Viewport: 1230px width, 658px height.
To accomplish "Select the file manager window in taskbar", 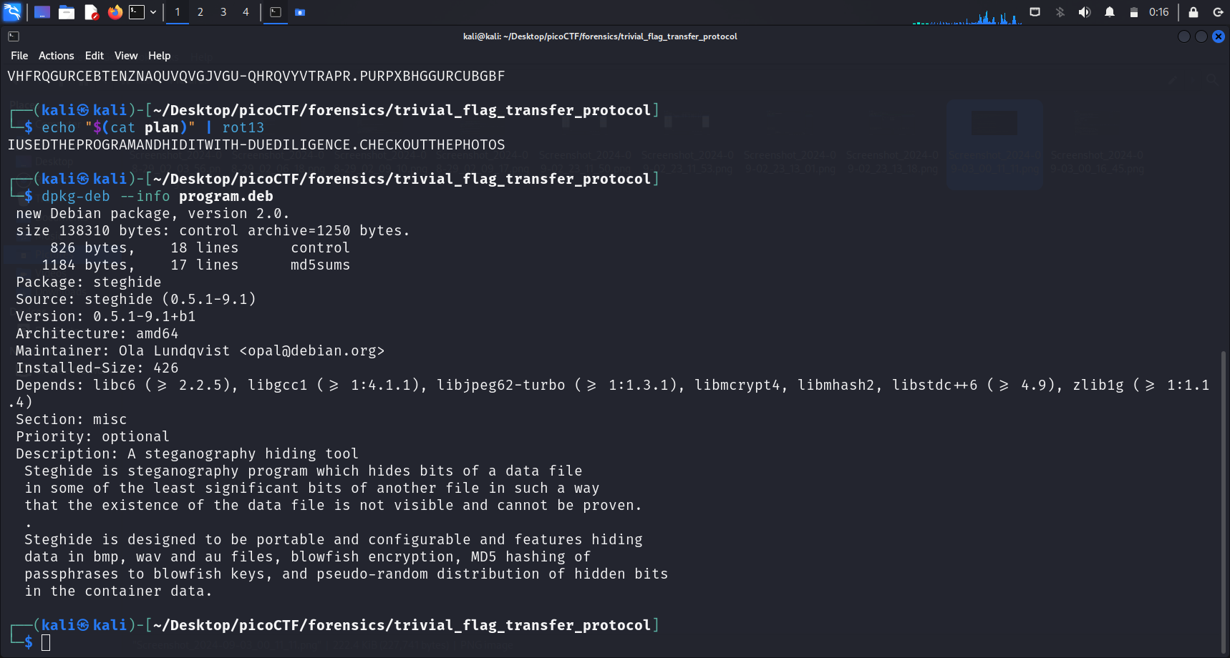I will point(300,12).
